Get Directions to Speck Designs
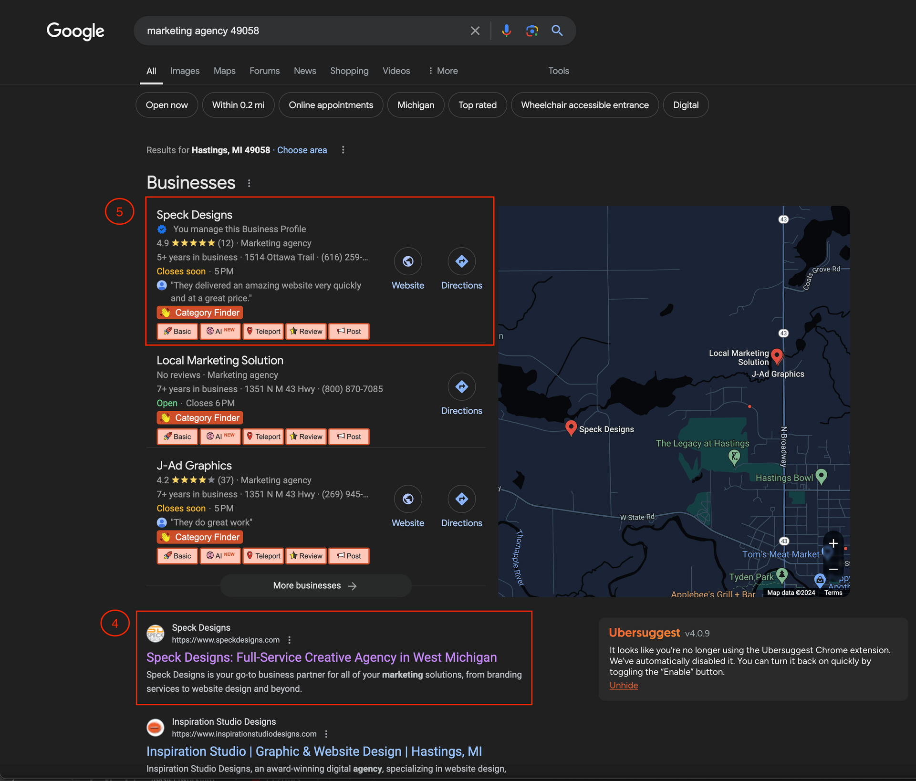This screenshot has height=781, width=916. pyautogui.click(x=462, y=261)
